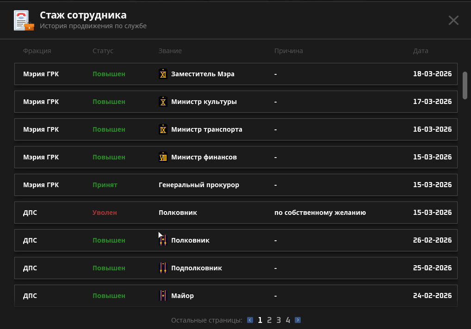Jump to page 4 of the history
This screenshot has height=329, width=471.
288,320
